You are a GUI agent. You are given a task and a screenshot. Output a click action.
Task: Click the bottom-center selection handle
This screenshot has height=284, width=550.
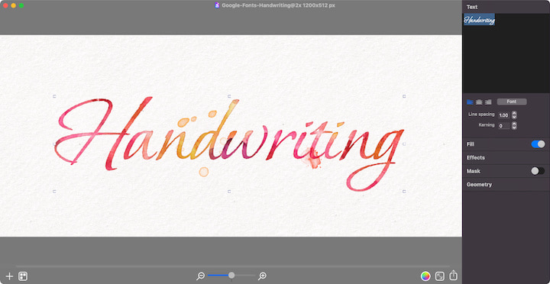coord(229,191)
